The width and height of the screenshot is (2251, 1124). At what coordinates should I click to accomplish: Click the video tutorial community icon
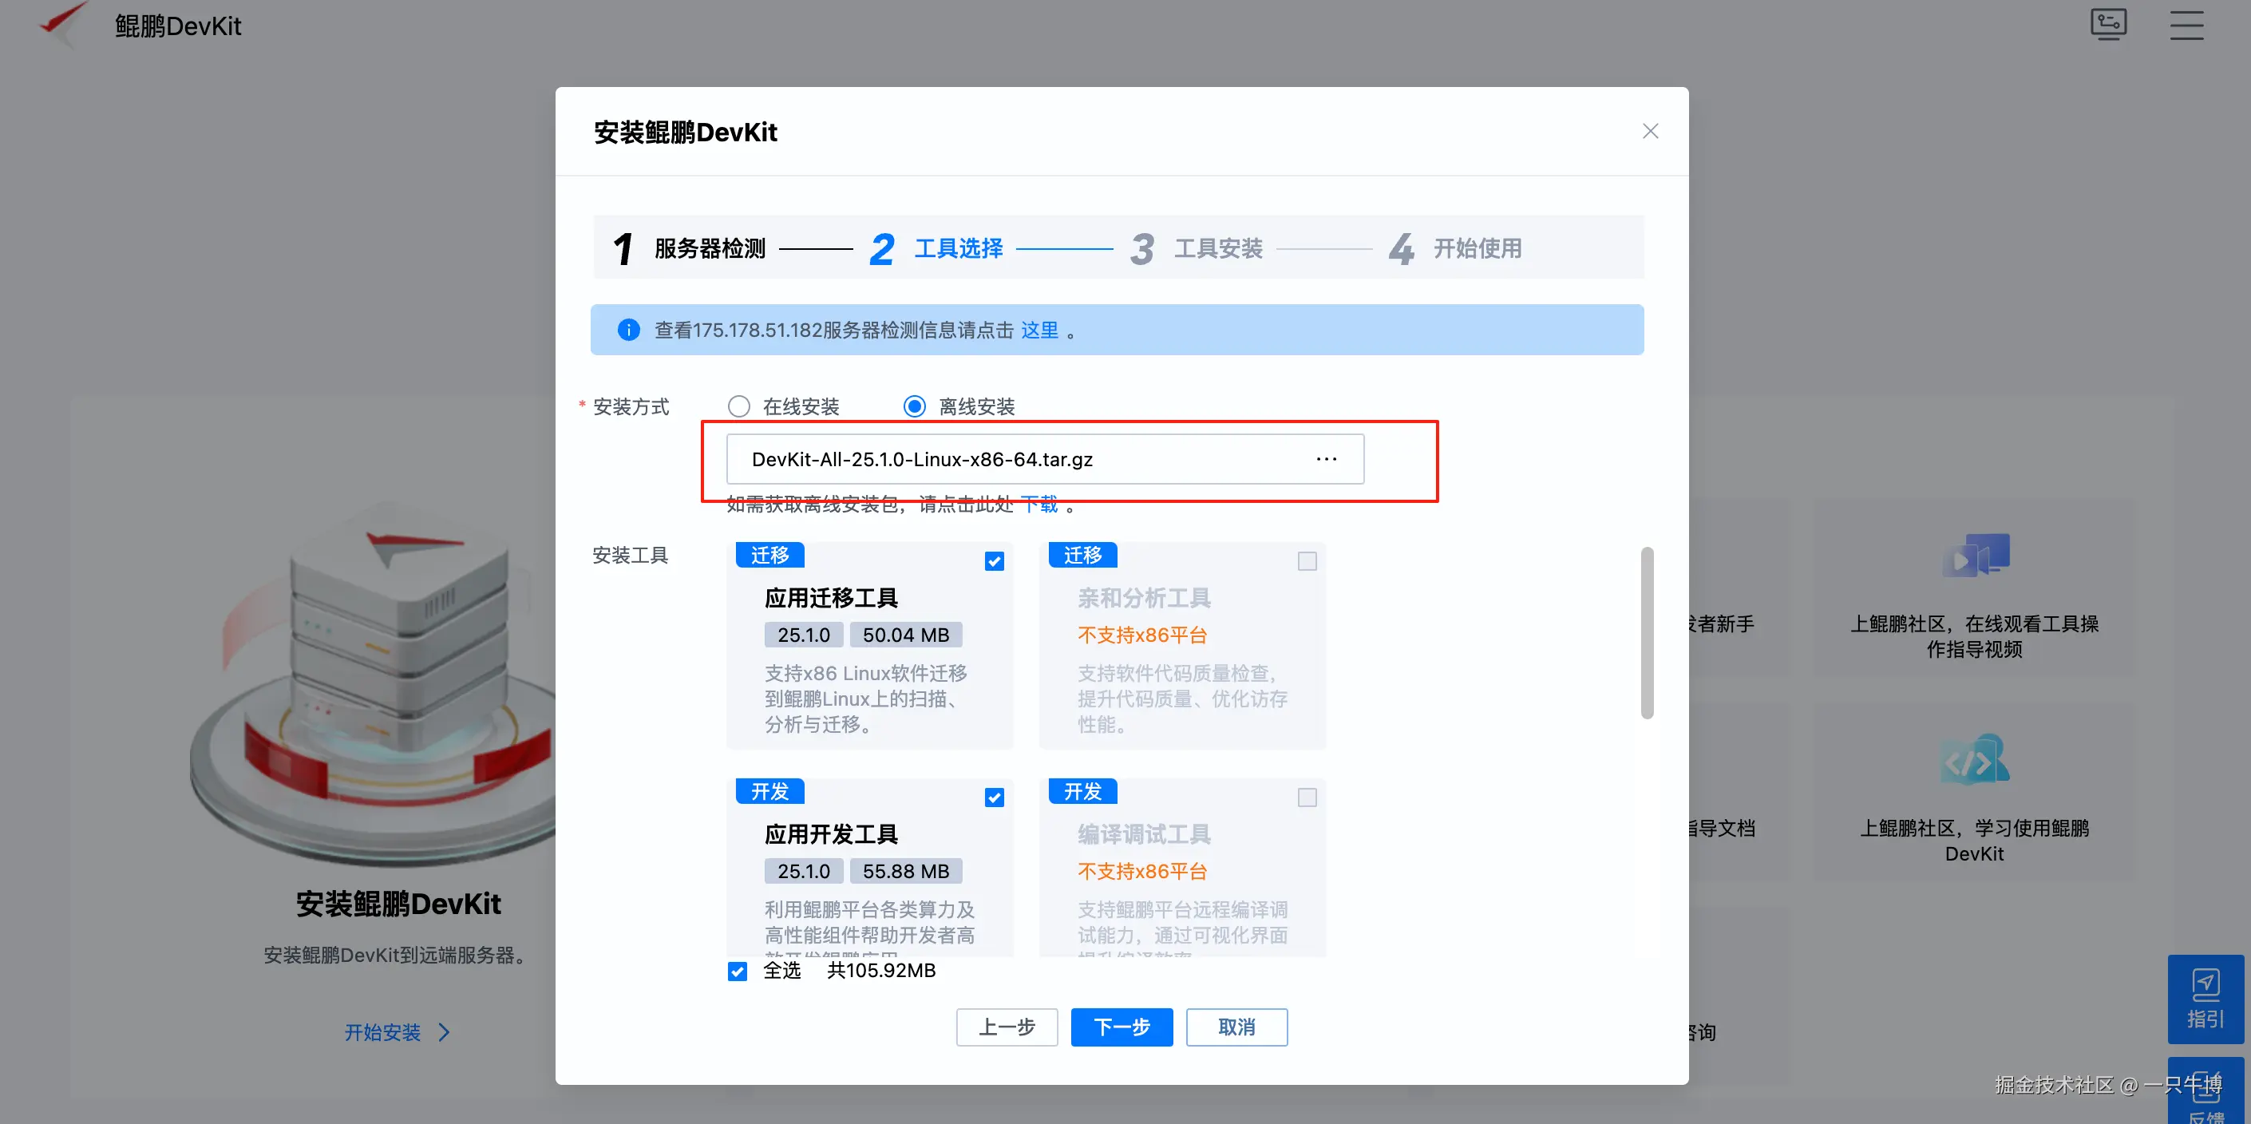pos(1975,555)
